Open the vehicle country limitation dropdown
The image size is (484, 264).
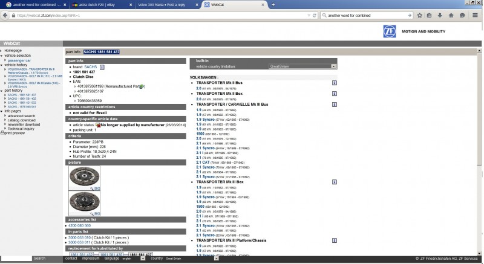(333, 66)
